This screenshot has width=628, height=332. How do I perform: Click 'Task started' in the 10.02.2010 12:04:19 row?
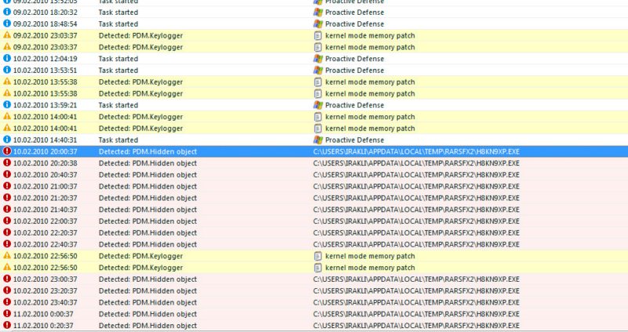[119, 59]
